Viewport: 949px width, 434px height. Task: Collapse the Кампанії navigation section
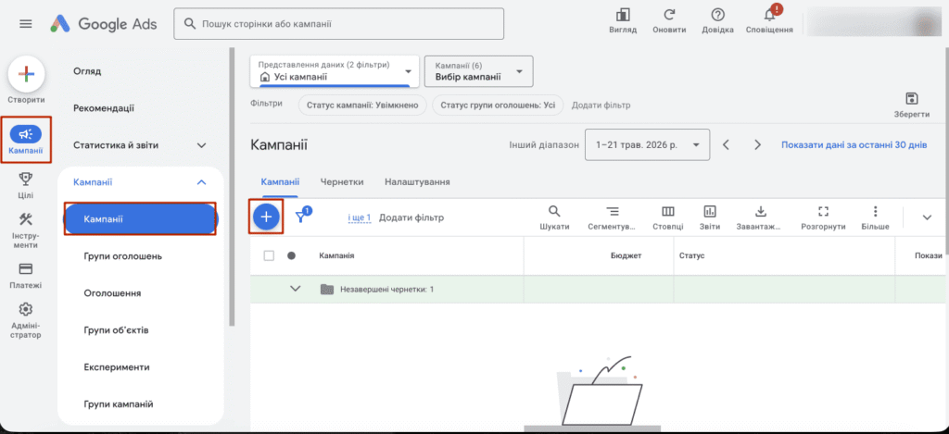(x=202, y=182)
